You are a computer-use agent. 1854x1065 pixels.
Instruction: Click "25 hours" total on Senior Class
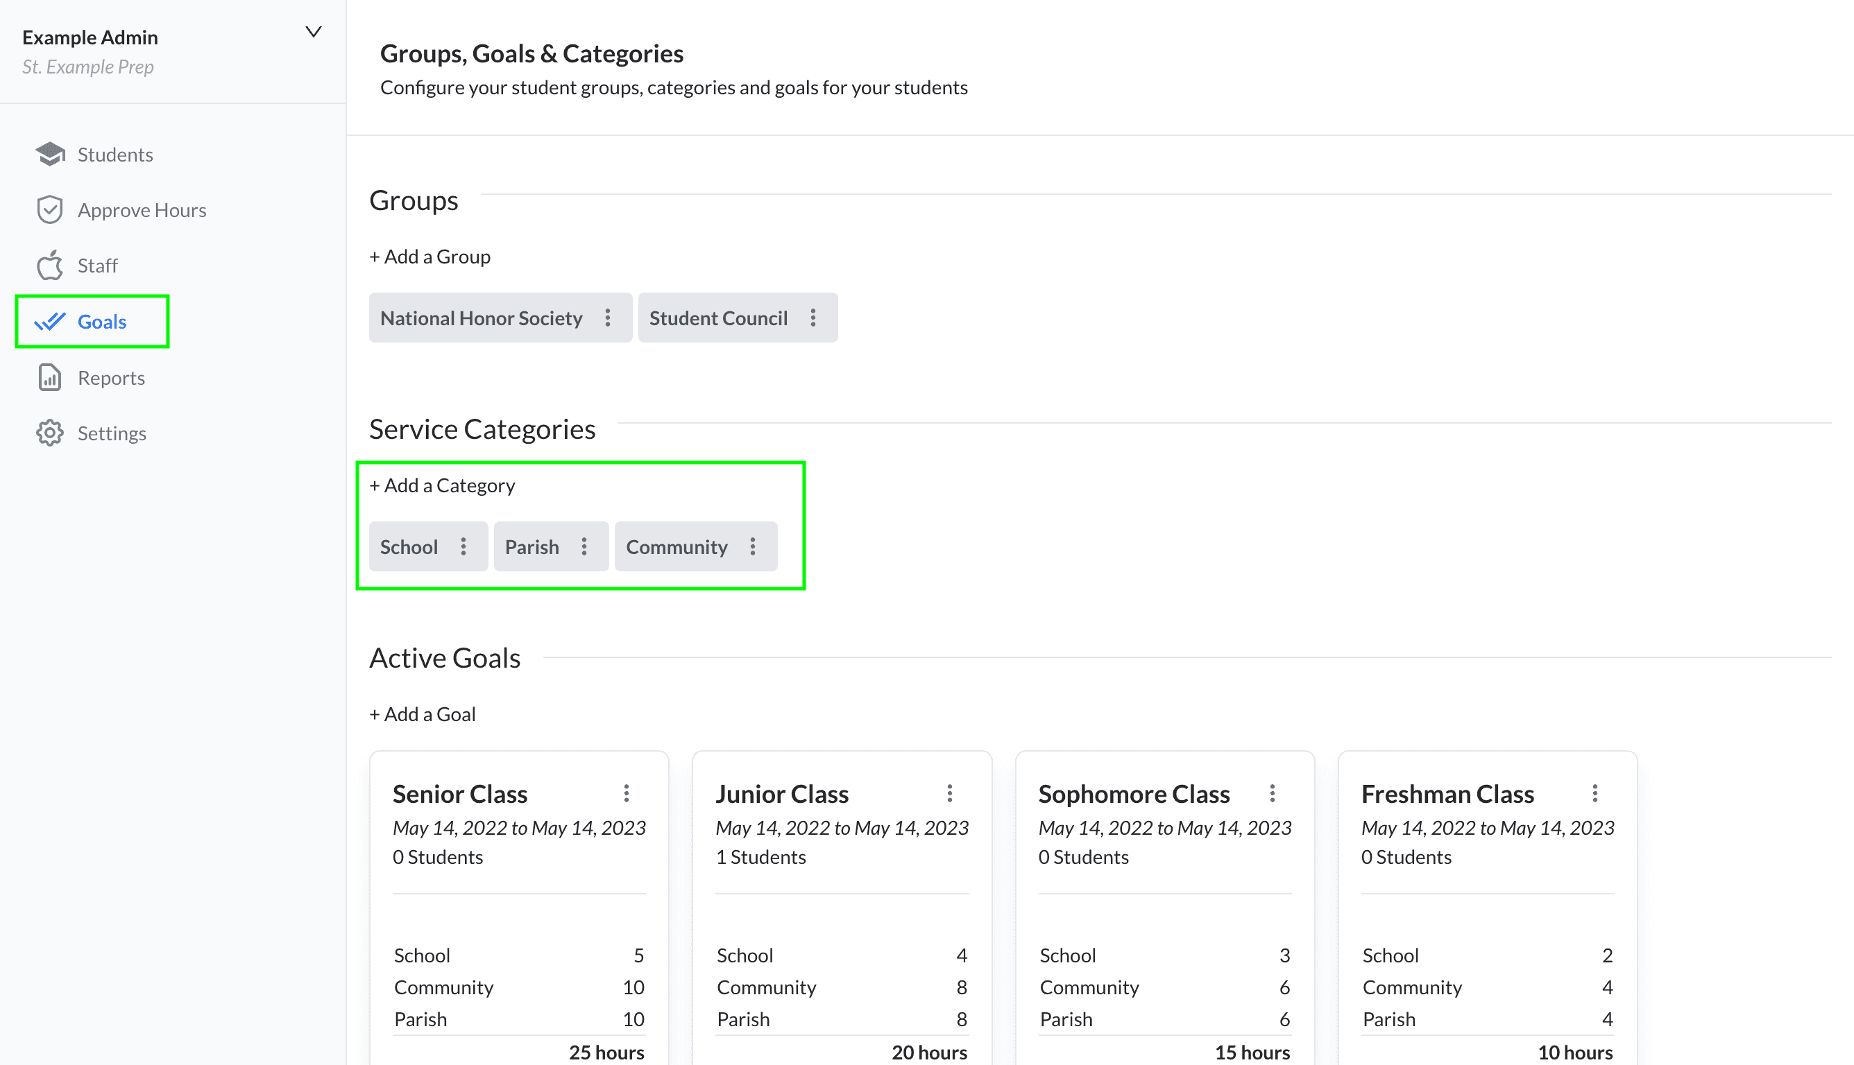(x=606, y=1052)
